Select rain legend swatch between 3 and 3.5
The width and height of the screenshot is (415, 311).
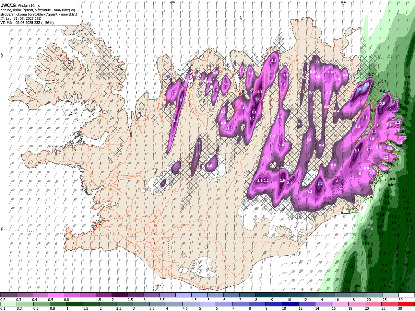[141, 304]
